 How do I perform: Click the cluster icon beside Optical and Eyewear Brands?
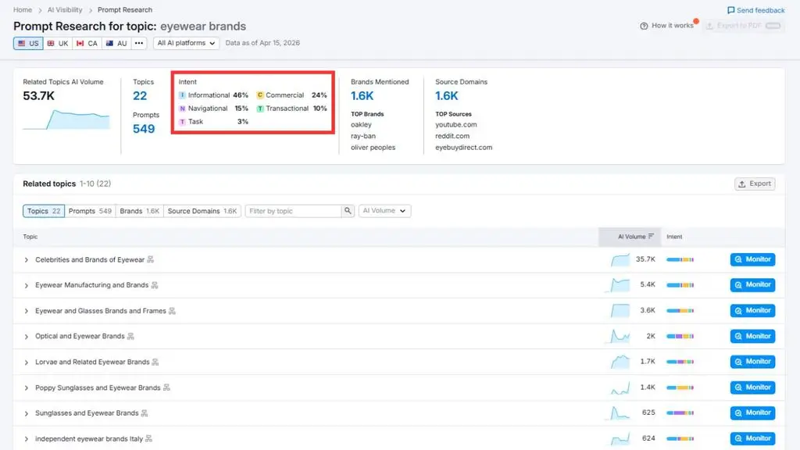click(130, 336)
